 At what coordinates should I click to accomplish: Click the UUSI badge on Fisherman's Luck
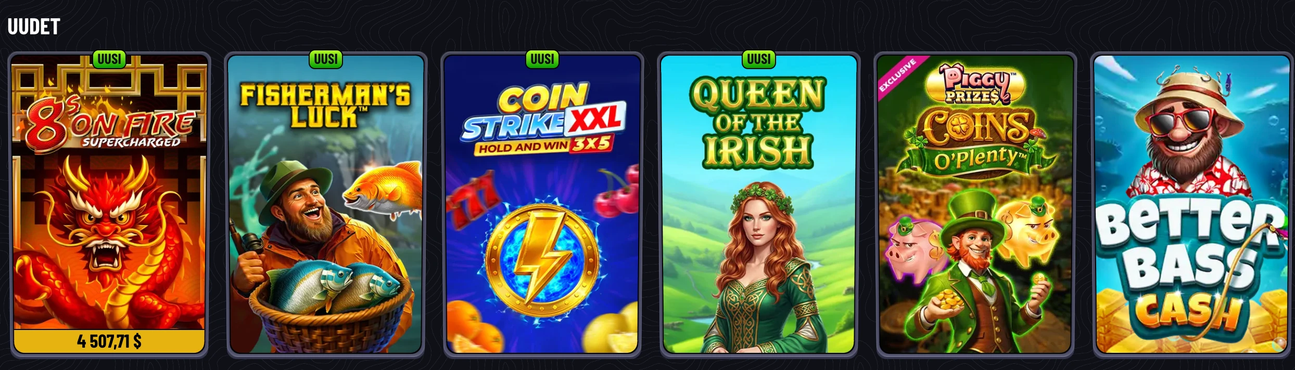tap(326, 59)
